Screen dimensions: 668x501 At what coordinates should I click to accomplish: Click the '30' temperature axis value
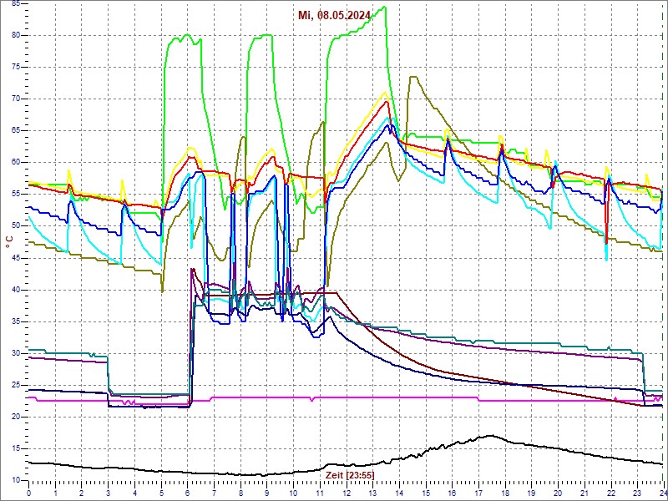point(16,353)
